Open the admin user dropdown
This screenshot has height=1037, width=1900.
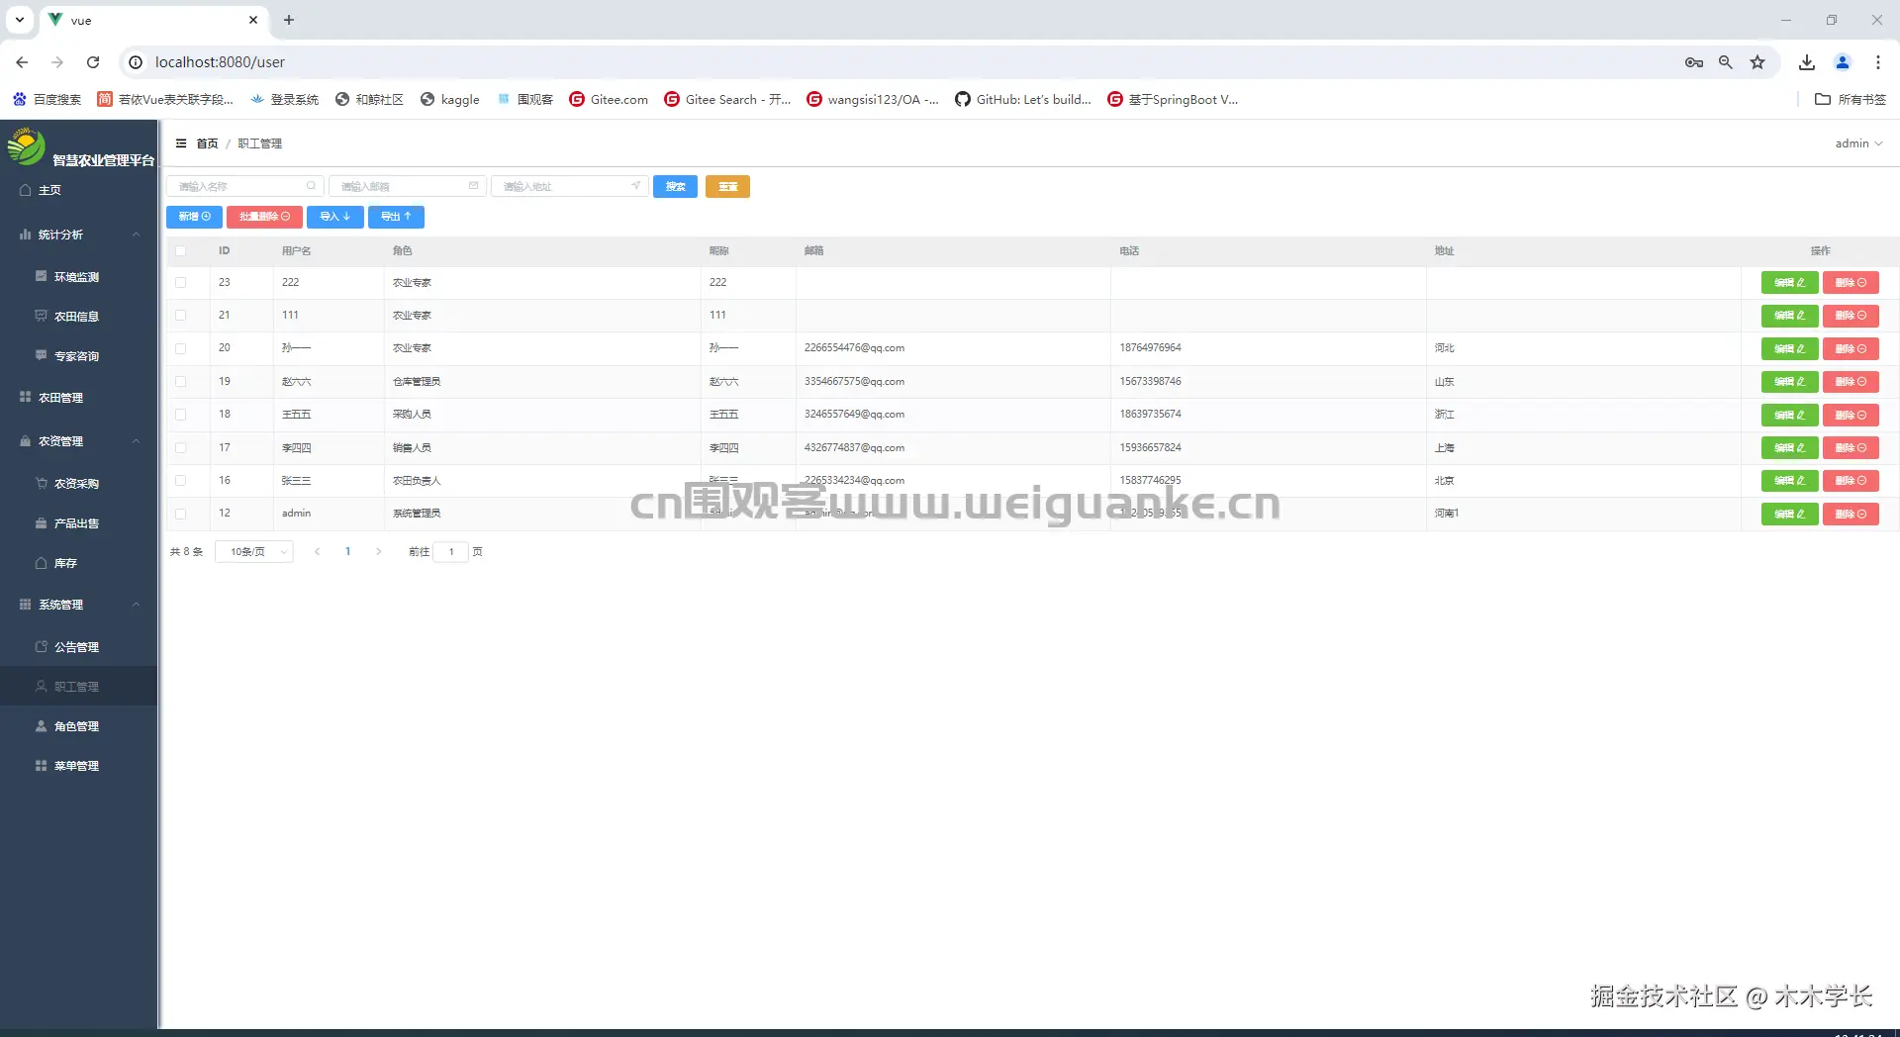(x=1858, y=143)
